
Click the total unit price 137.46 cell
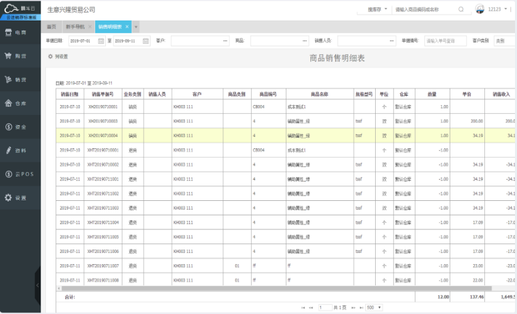(467, 297)
